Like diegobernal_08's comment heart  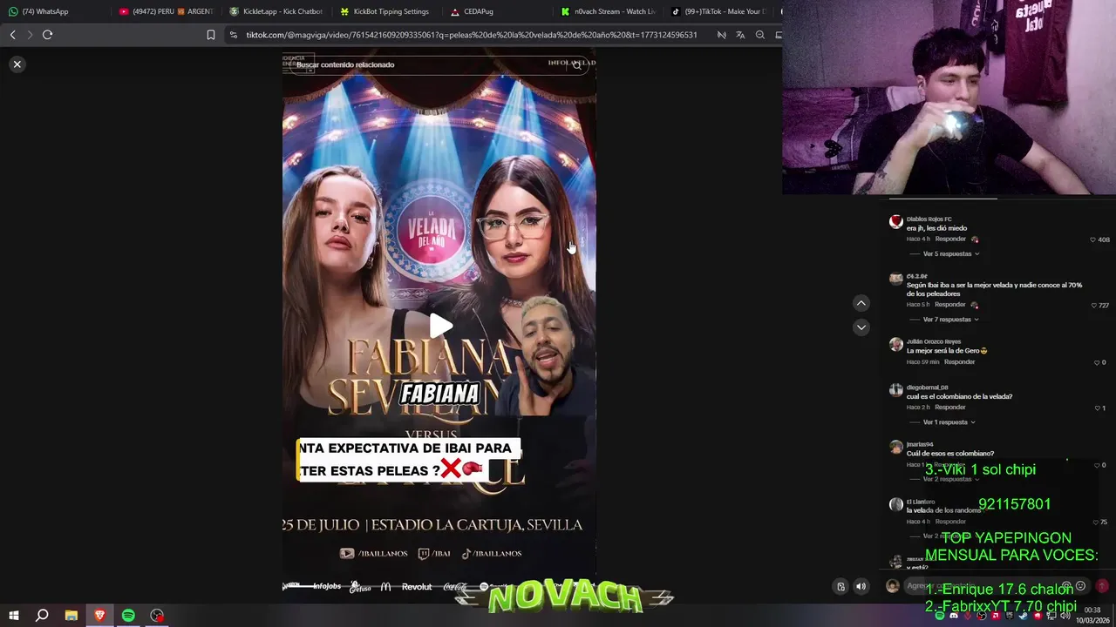(x=1097, y=408)
